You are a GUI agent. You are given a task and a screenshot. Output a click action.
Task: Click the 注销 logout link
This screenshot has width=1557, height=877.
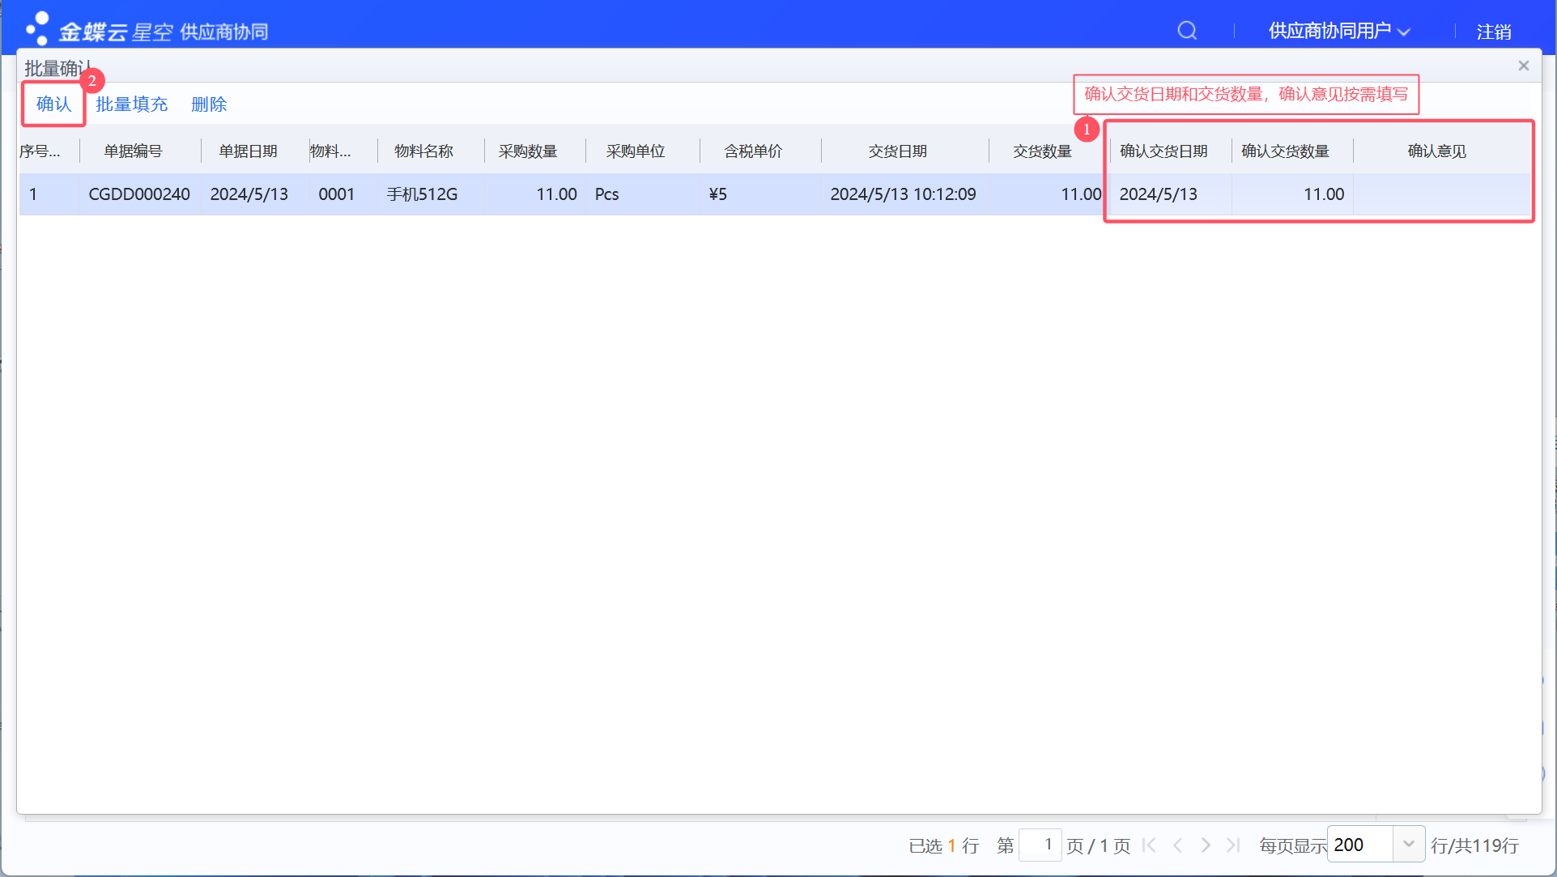pyautogui.click(x=1493, y=32)
